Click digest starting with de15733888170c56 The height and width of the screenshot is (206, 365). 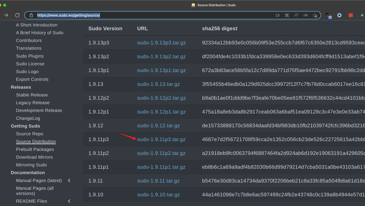283,126
